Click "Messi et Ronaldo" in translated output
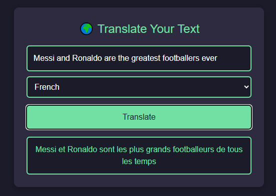The height and width of the screenshot is (196, 276). coord(66,150)
